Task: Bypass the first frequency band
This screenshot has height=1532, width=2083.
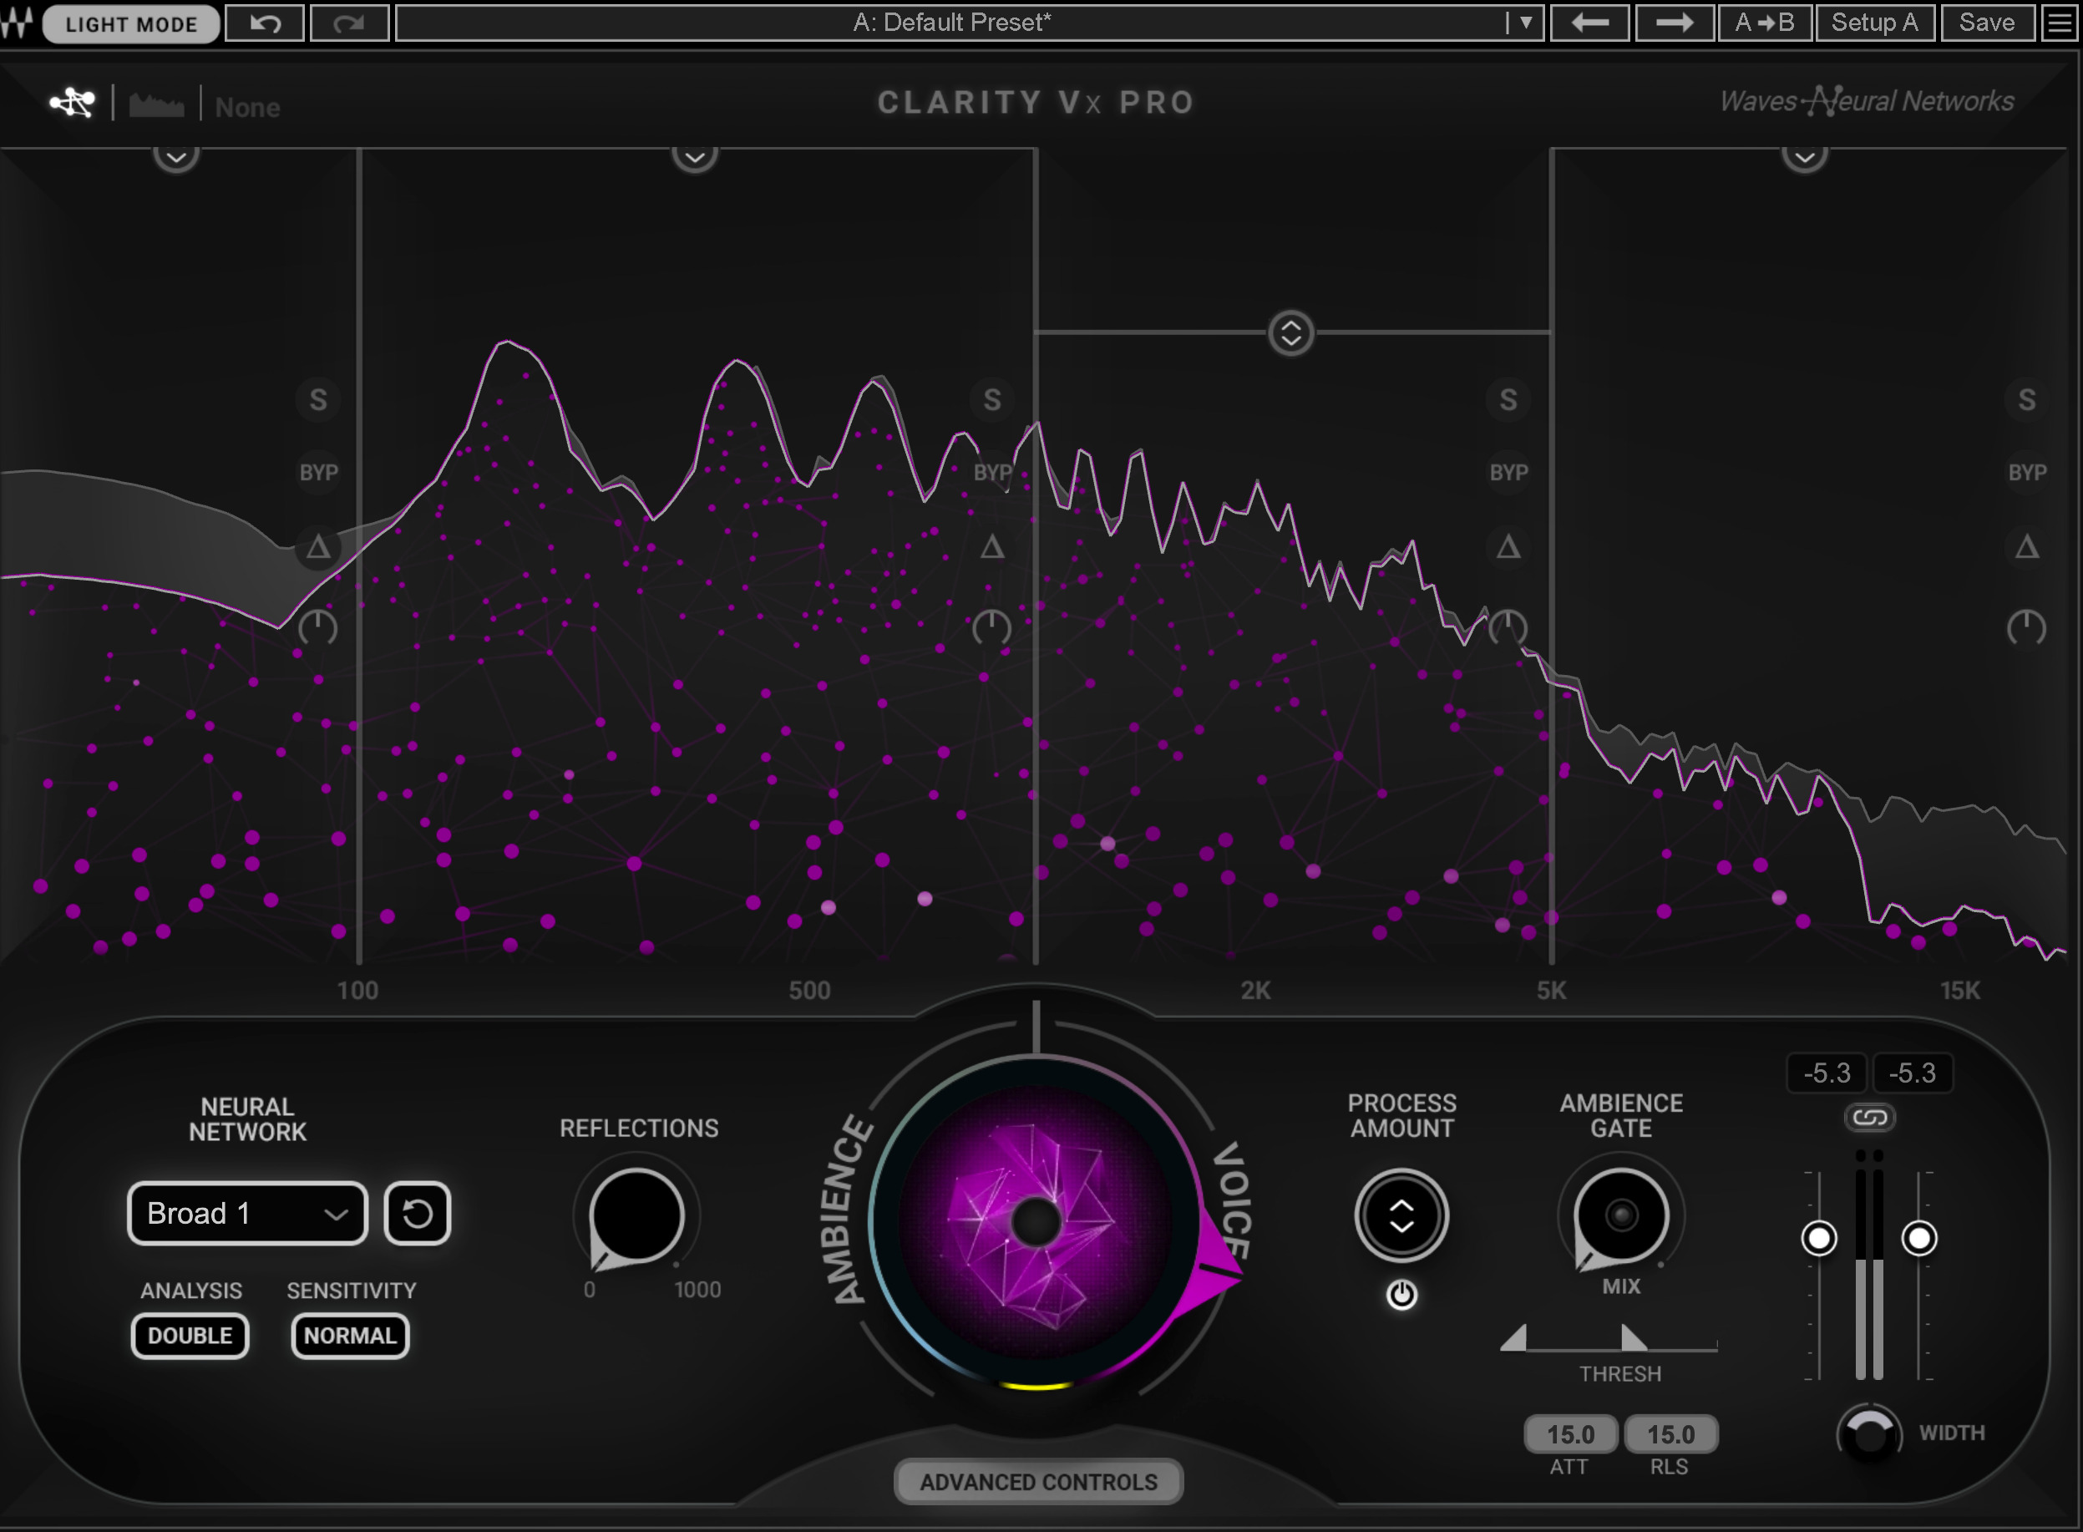Action: point(318,473)
